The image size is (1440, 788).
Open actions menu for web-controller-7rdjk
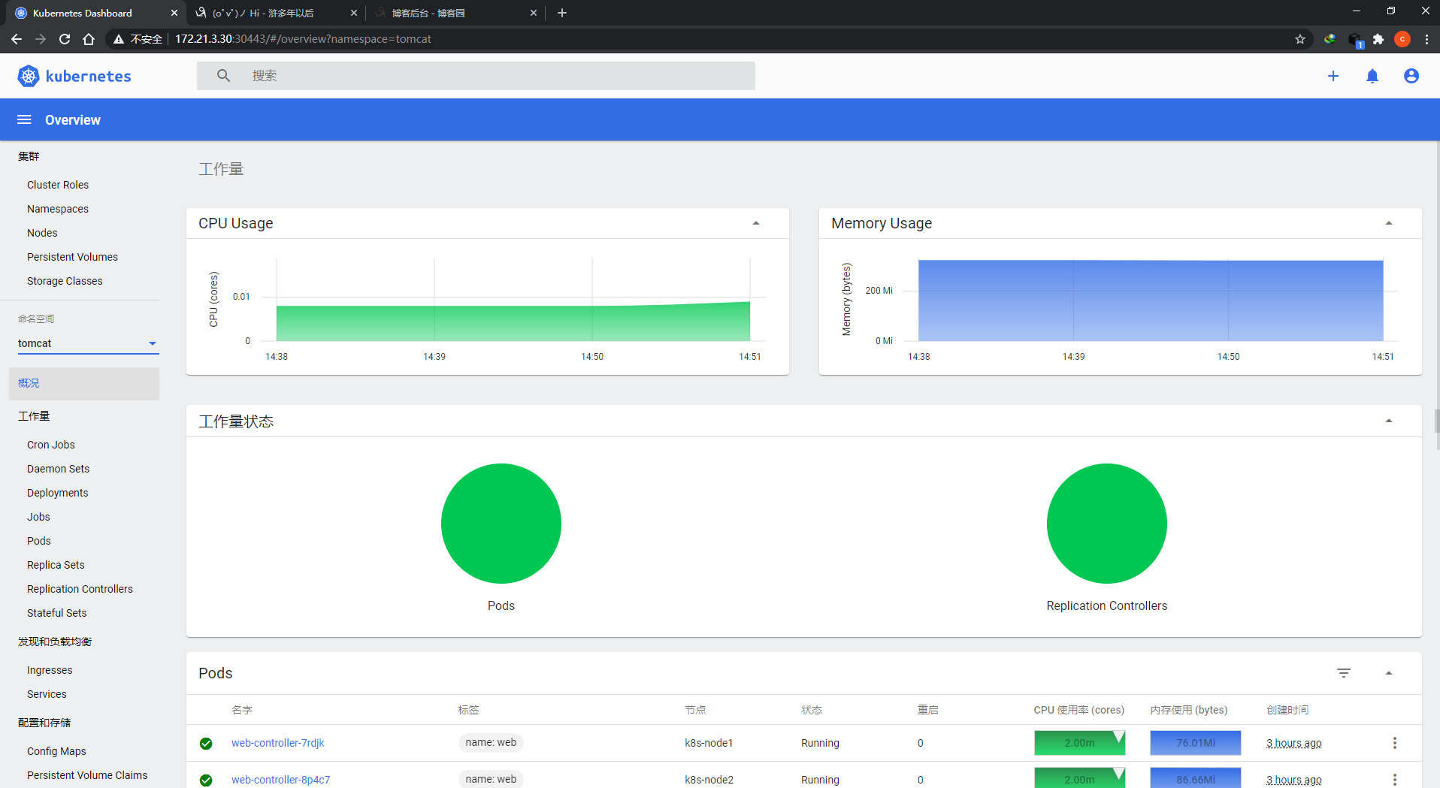coord(1395,743)
